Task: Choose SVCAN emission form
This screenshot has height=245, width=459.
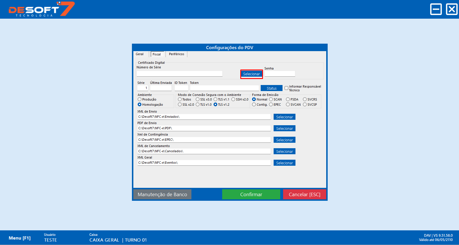Action: click(x=288, y=105)
